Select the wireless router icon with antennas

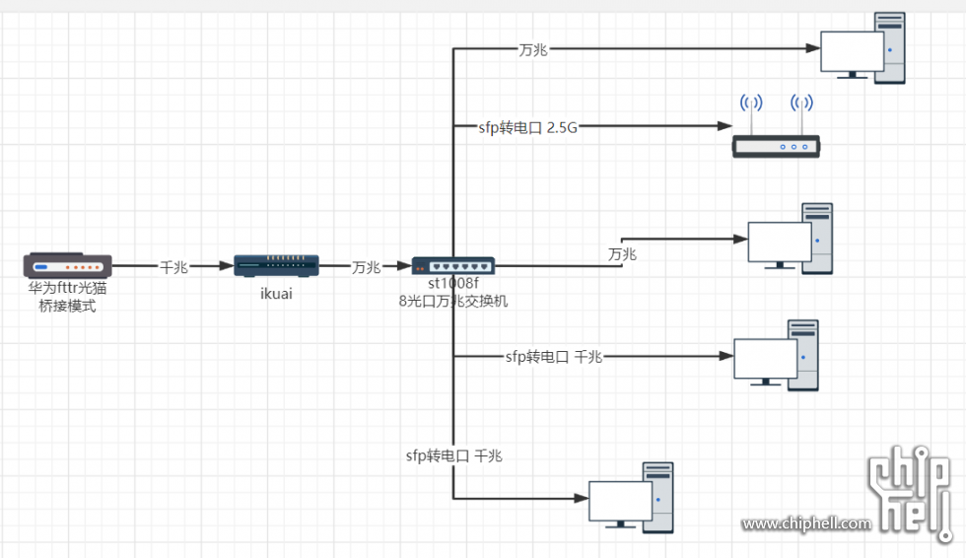click(776, 125)
